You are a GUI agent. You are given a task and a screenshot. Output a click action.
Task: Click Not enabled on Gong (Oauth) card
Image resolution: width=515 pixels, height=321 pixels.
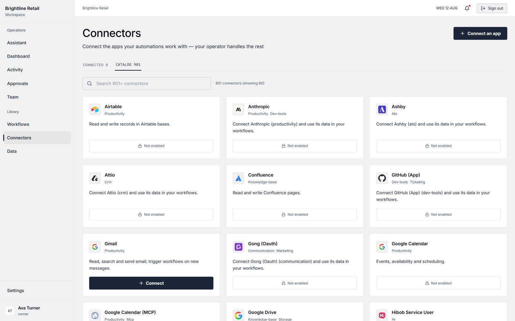[295, 283]
